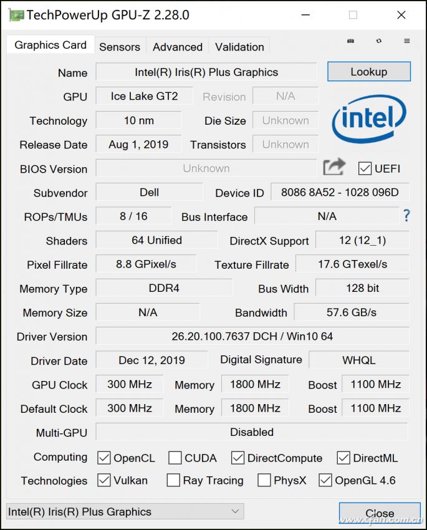Click the Close button
427x530 pixels.
tap(380, 513)
